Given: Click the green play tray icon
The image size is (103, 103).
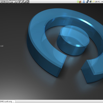Looking at the screenshot, I should click(x=78, y=2).
